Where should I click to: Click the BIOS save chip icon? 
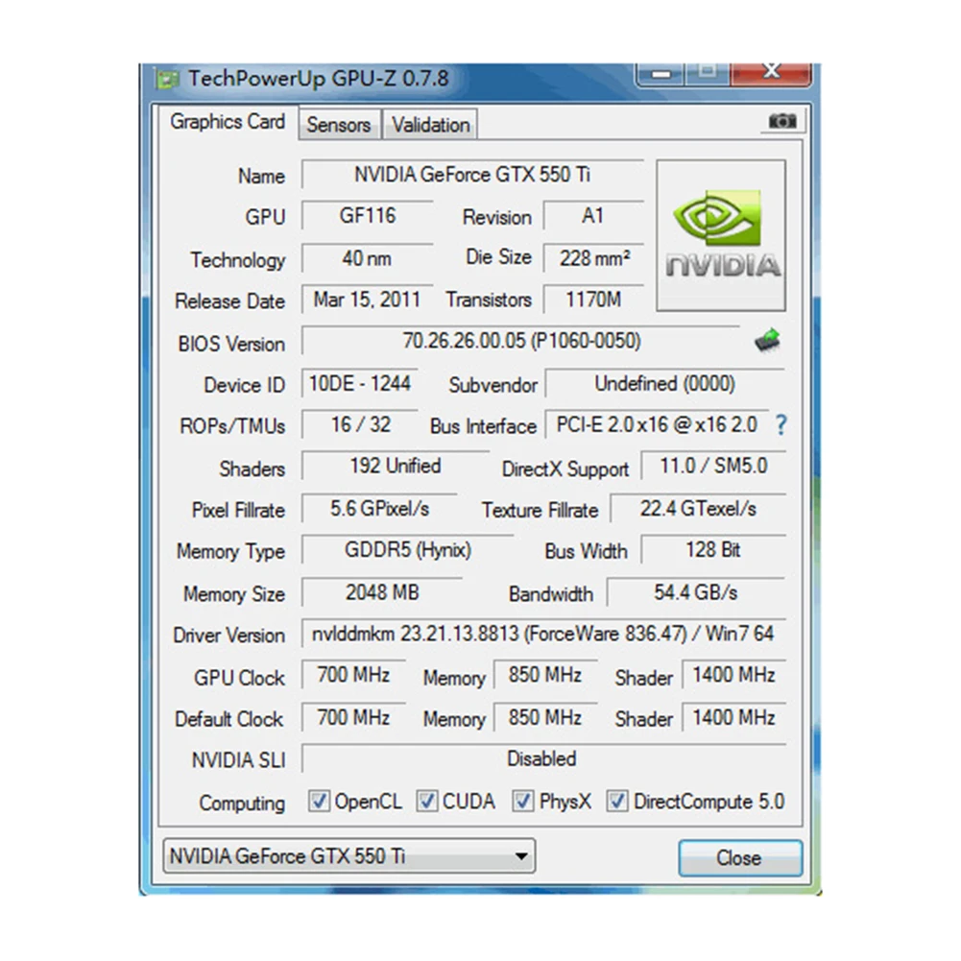(x=767, y=340)
